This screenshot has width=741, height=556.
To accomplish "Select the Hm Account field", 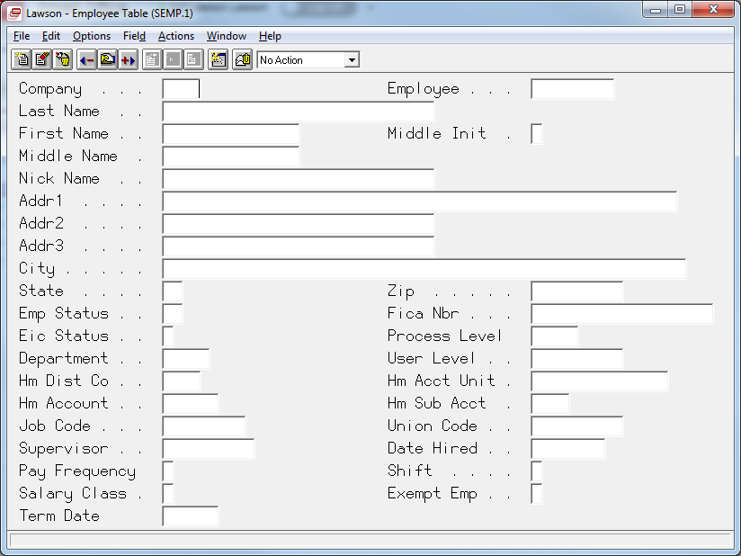I will pyautogui.click(x=191, y=403).
